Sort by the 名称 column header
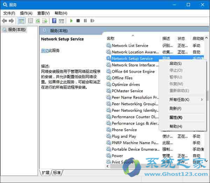 pyautogui.click(x=111, y=38)
